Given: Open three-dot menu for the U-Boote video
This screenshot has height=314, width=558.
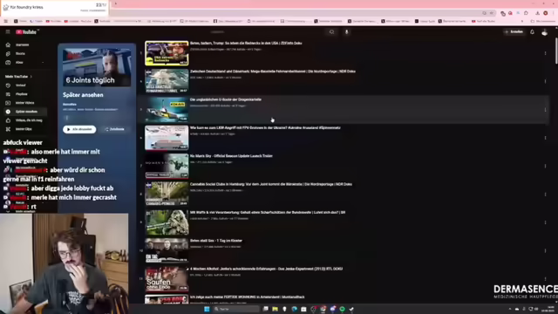Looking at the screenshot, I should [545, 110].
